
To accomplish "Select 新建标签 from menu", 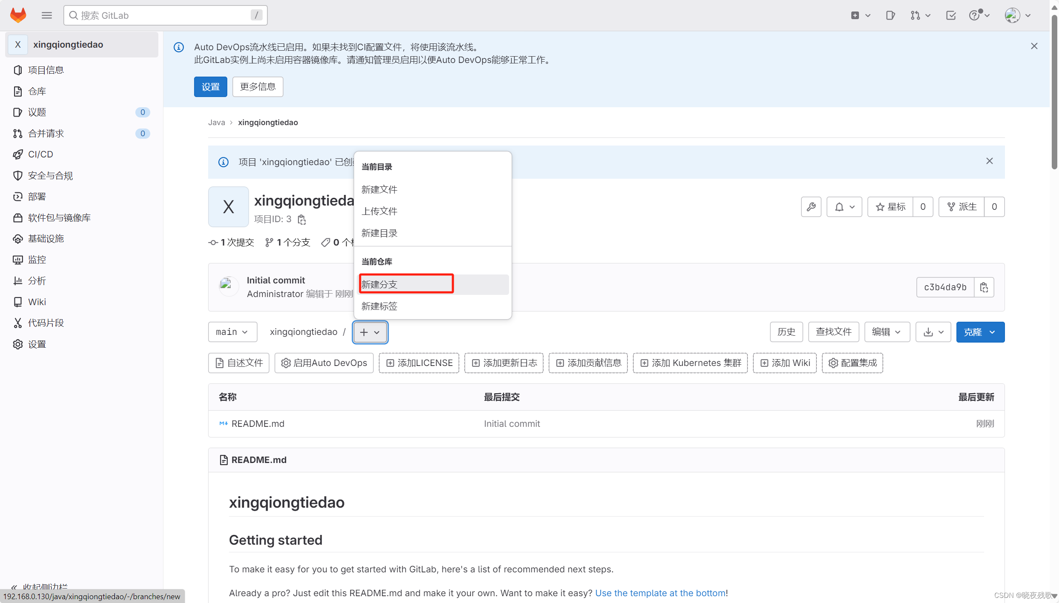I will [432, 306].
